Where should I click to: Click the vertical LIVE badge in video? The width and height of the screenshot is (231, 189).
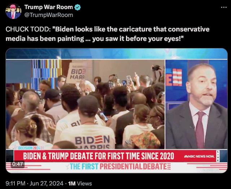pyautogui.click(x=218, y=156)
